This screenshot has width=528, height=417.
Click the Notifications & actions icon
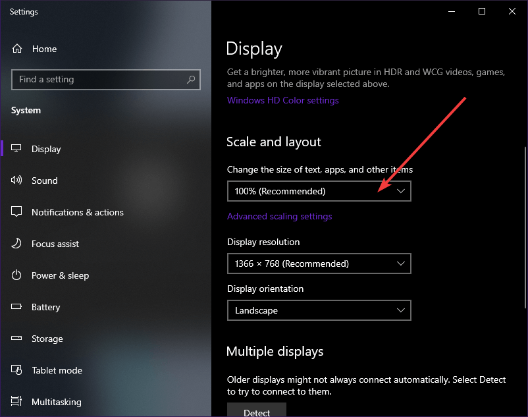[x=17, y=212]
